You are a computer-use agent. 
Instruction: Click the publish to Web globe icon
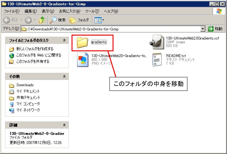pos(12,56)
